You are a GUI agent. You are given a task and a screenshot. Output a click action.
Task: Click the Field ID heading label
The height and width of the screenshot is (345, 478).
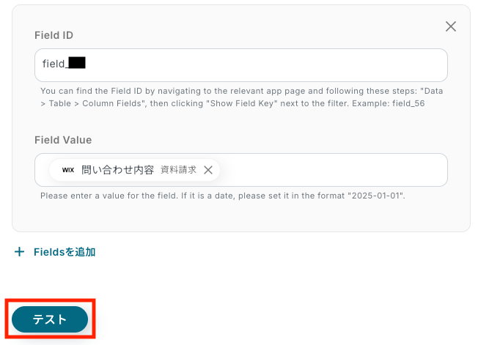point(54,35)
